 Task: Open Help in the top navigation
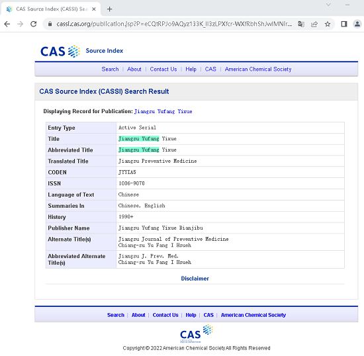(x=191, y=69)
